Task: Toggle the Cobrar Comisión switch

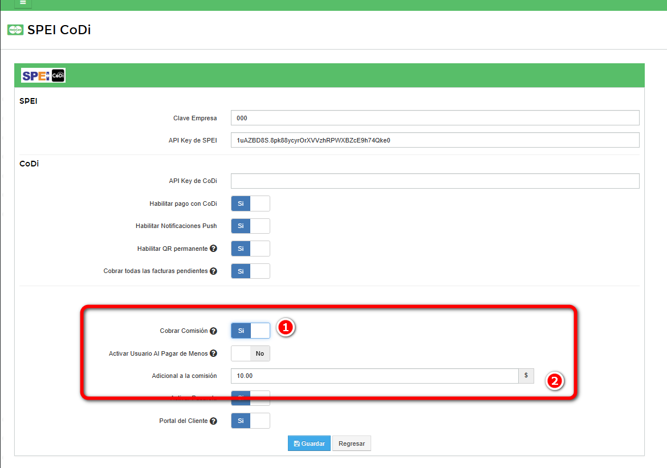Action: tap(250, 331)
